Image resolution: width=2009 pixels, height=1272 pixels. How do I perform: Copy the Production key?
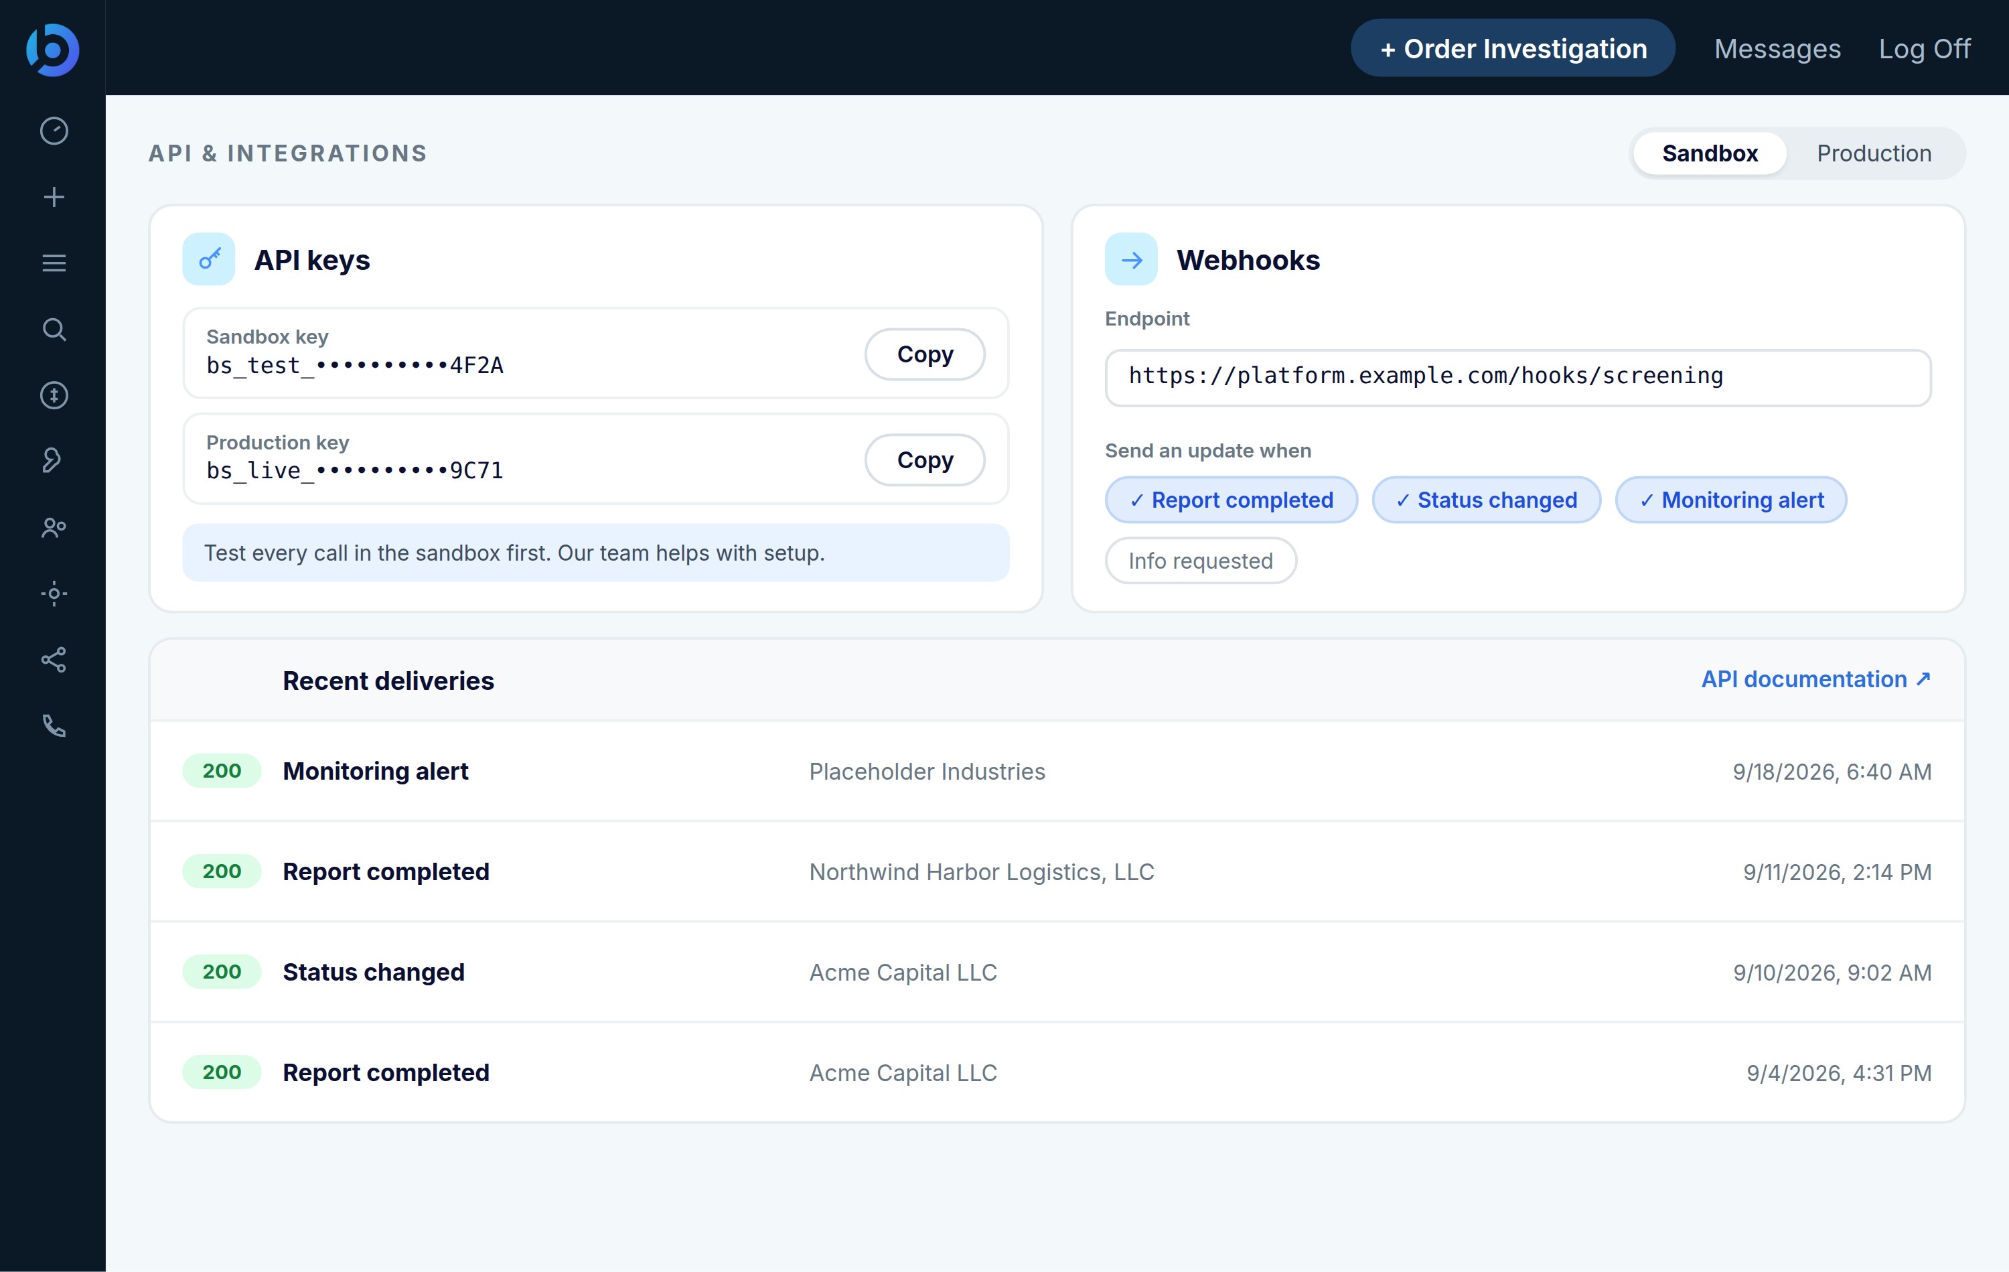click(924, 460)
